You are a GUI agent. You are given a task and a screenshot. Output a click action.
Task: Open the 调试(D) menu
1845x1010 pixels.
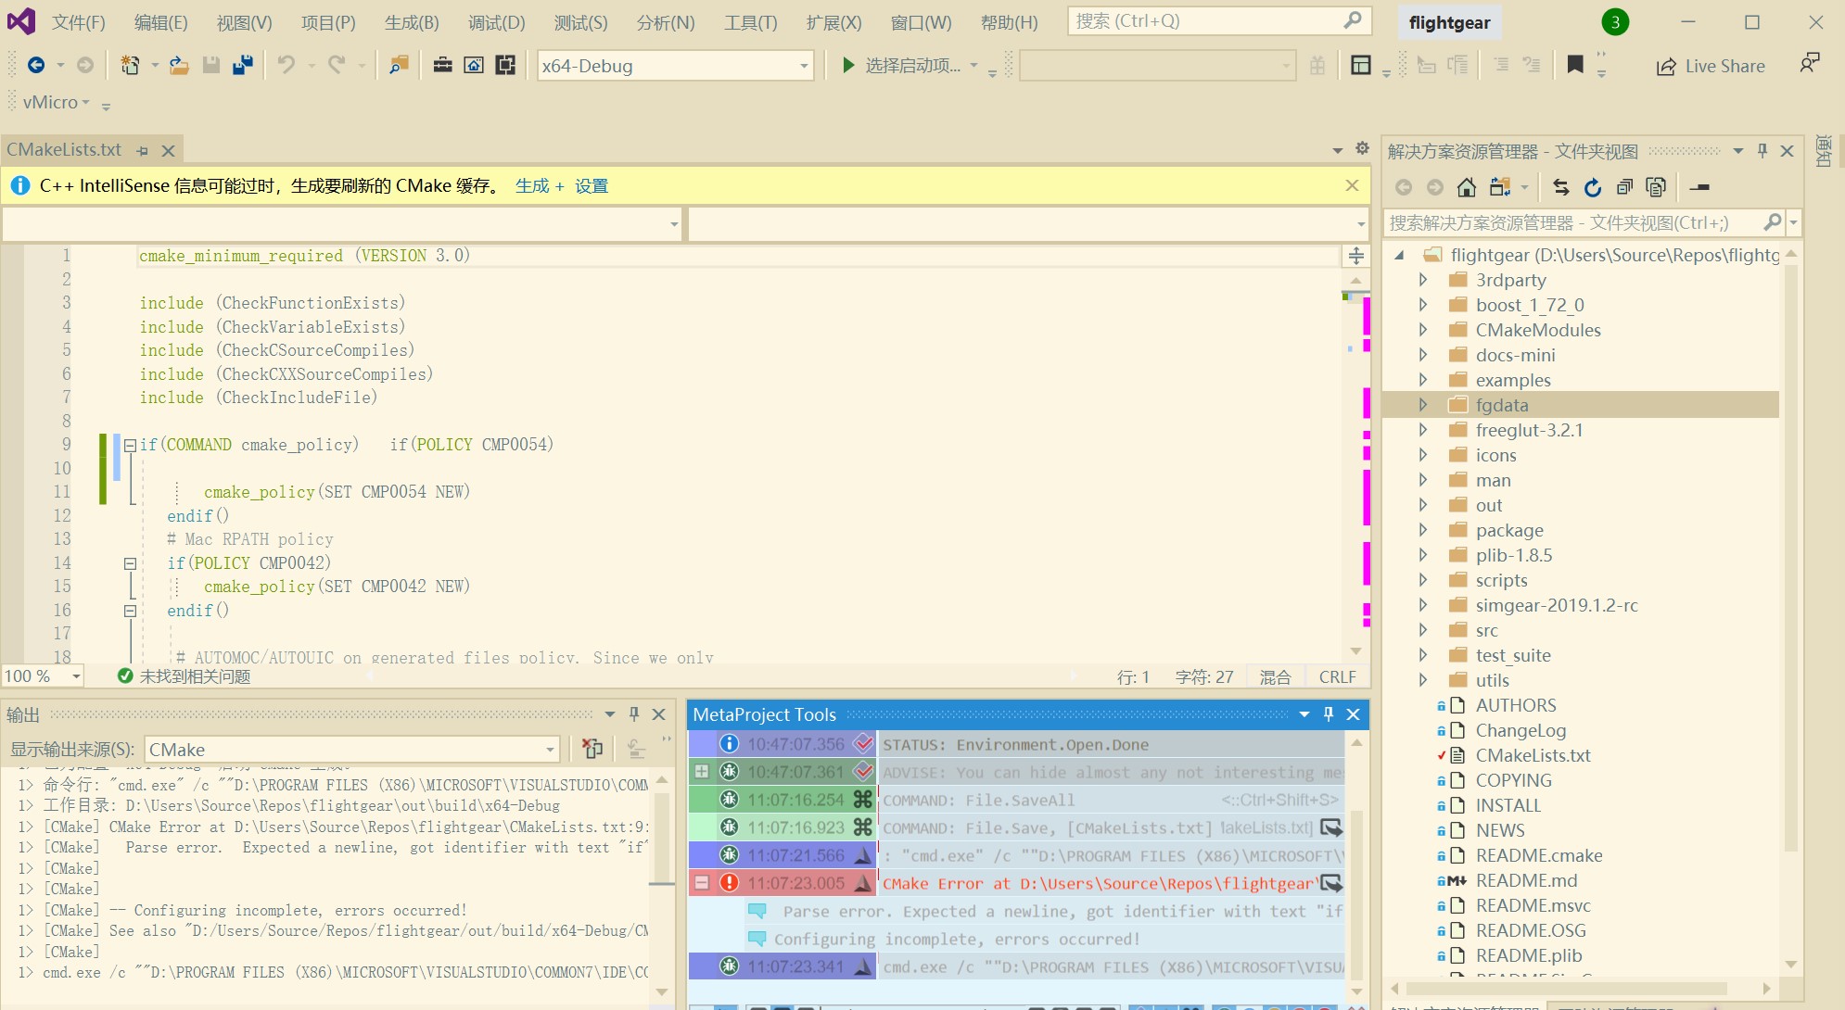pos(496,22)
